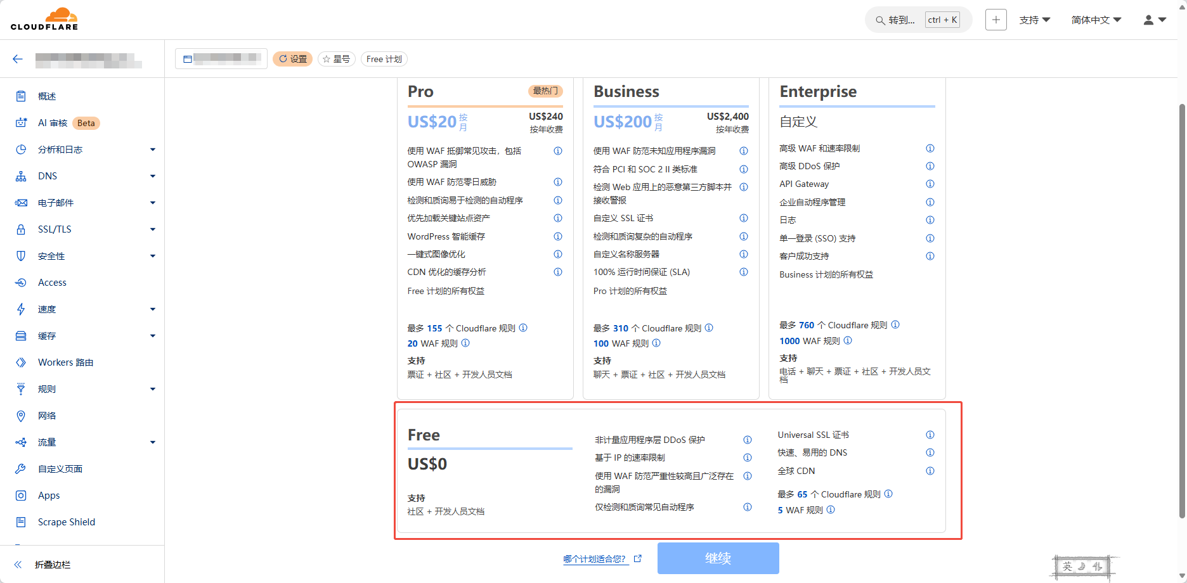Open Workers 路由 in the sidebar
This screenshot has height=583, width=1187.
tap(65, 362)
